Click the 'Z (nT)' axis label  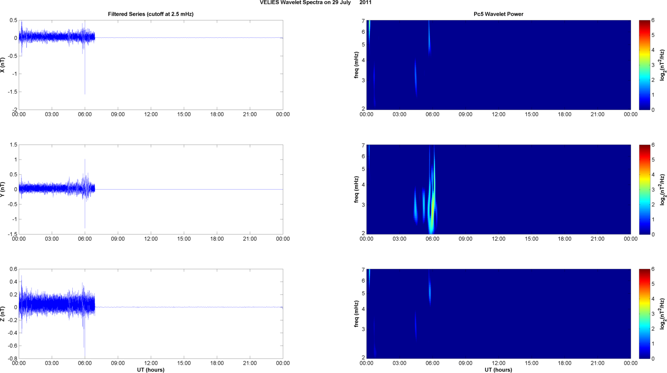click(x=3, y=314)
